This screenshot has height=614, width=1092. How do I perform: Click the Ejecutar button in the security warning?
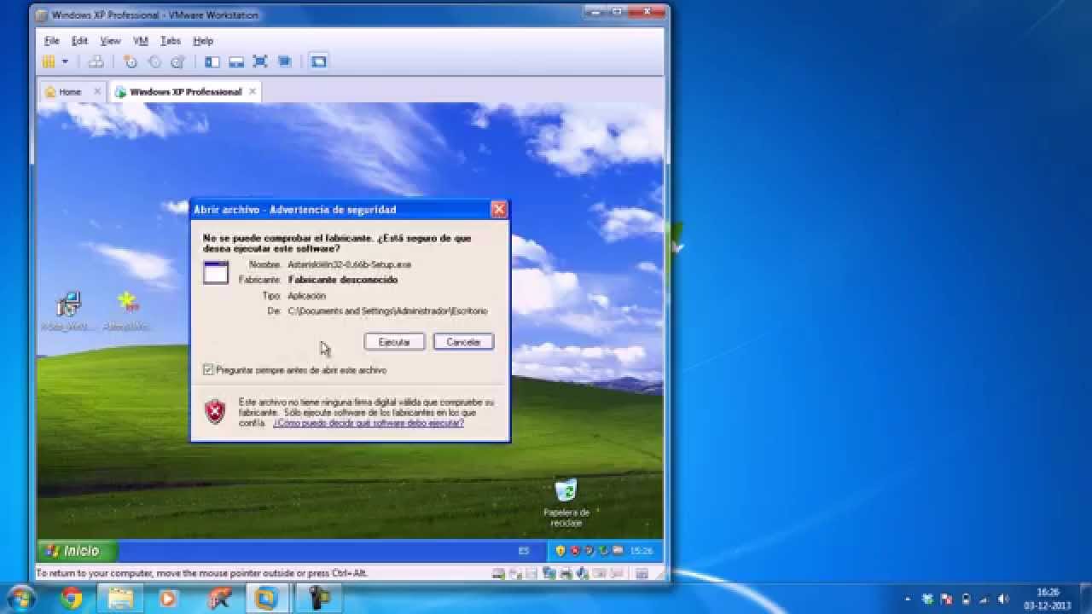(x=394, y=342)
